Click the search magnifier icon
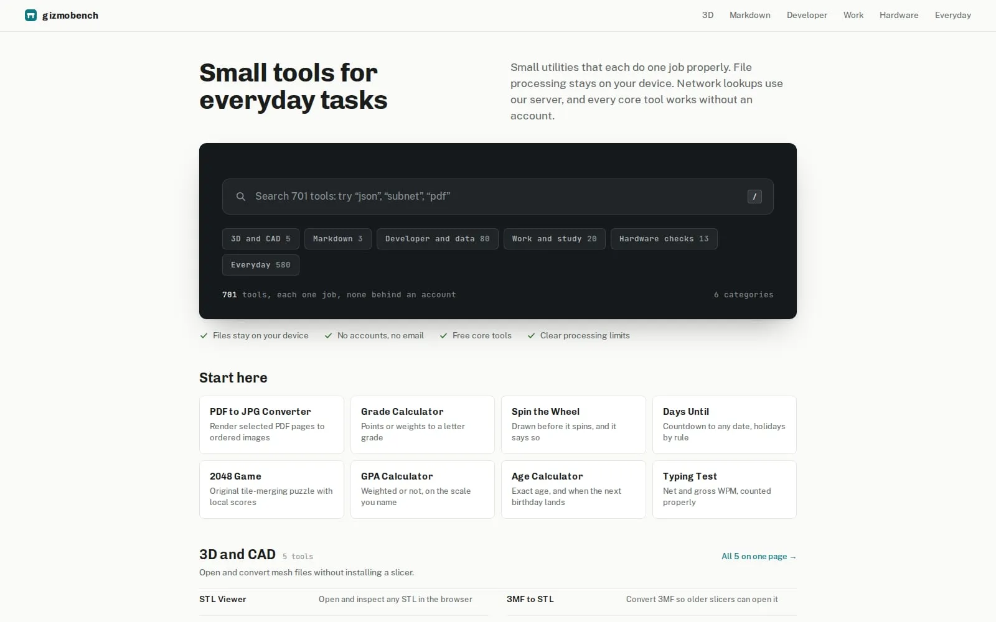 pyautogui.click(x=240, y=197)
